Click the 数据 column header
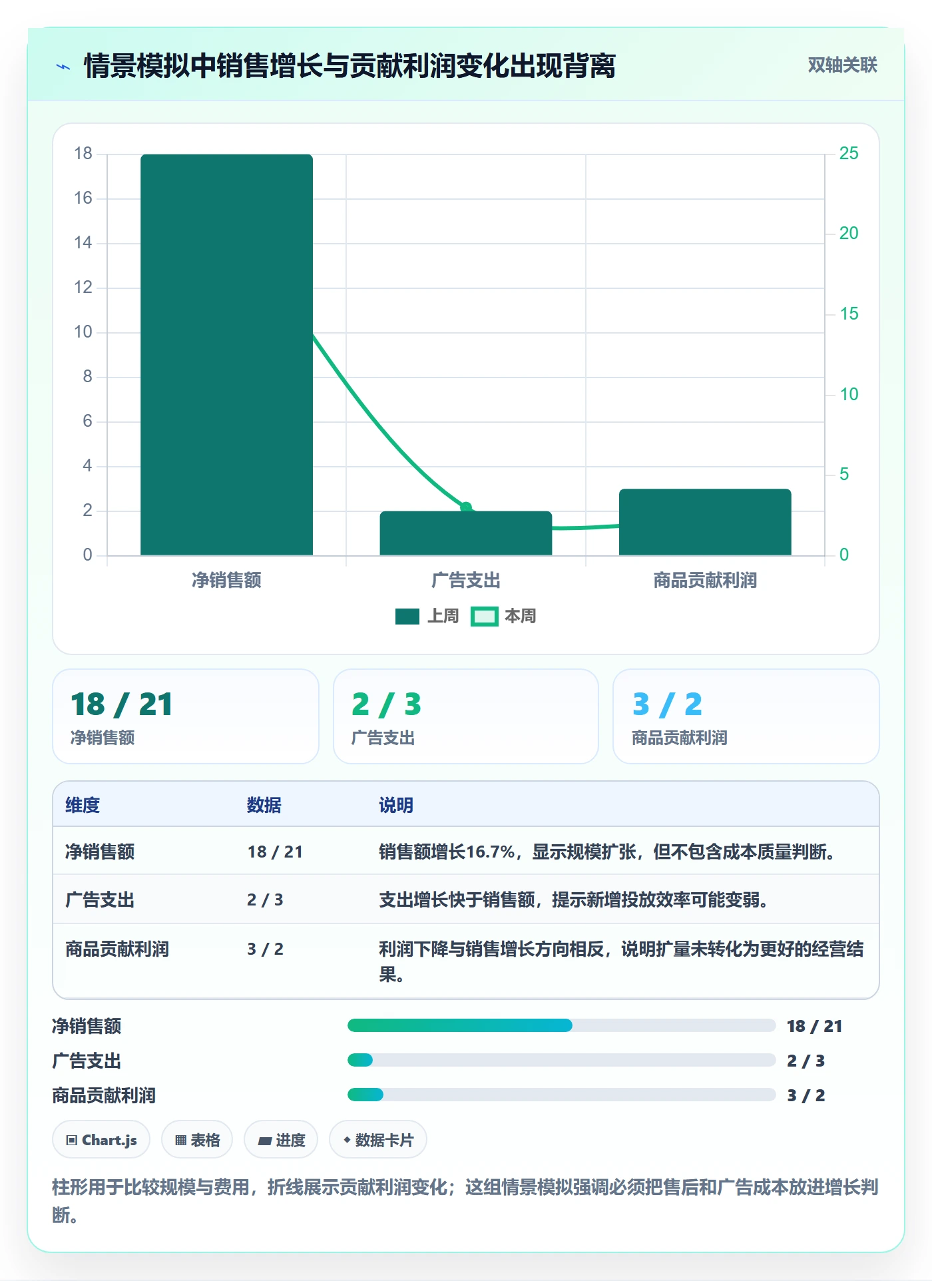The image size is (932, 1281). (264, 806)
